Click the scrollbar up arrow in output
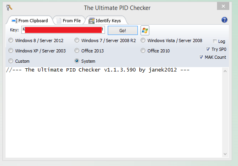Image resolution: width=238 pixels, height=166 pixels. click(x=225, y=71)
